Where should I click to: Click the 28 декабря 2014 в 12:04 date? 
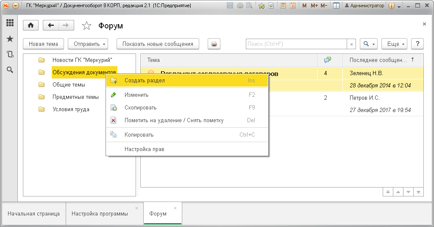(380, 85)
